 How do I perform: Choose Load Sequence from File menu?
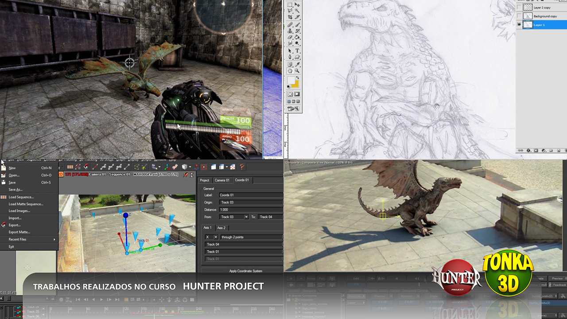click(x=21, y=197)
